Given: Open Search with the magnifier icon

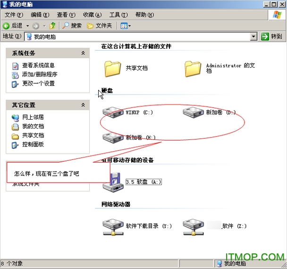Looking at the screenshot, I should (x=72, y=26).
